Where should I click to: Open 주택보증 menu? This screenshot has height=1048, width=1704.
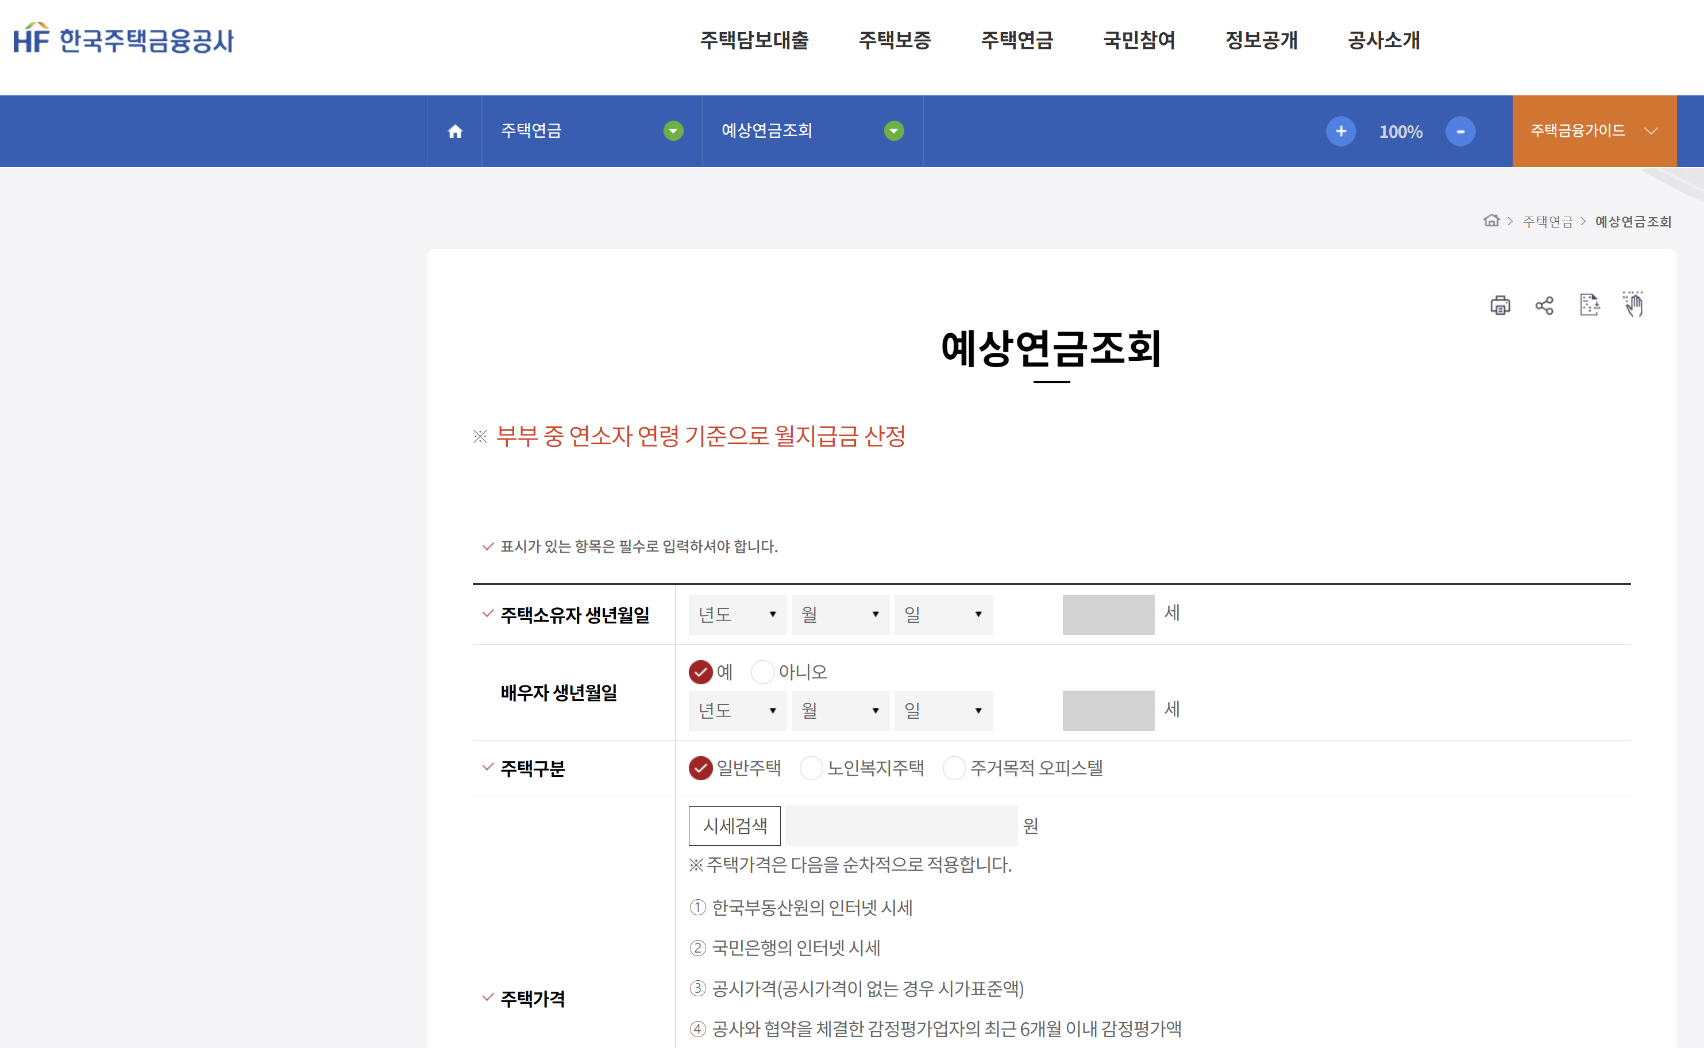(x=895, y=40)
